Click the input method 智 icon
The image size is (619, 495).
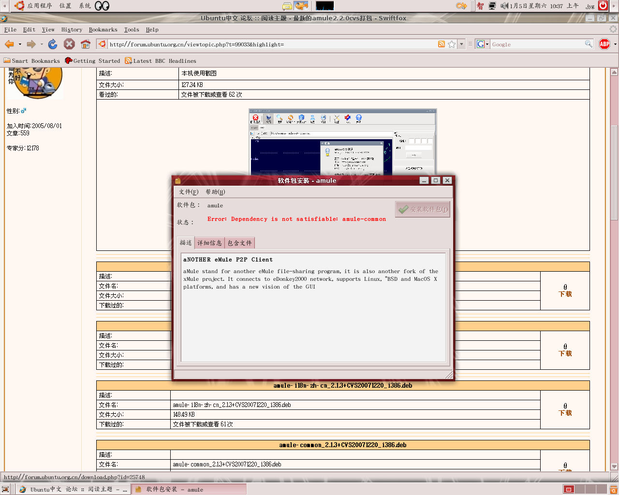click(x=480, y=6)
